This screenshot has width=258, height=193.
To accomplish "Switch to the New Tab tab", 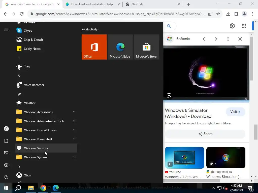I will tap(153, 4).
